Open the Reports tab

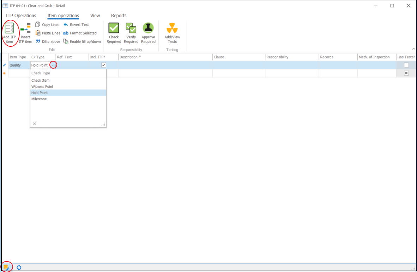[119, 15]
